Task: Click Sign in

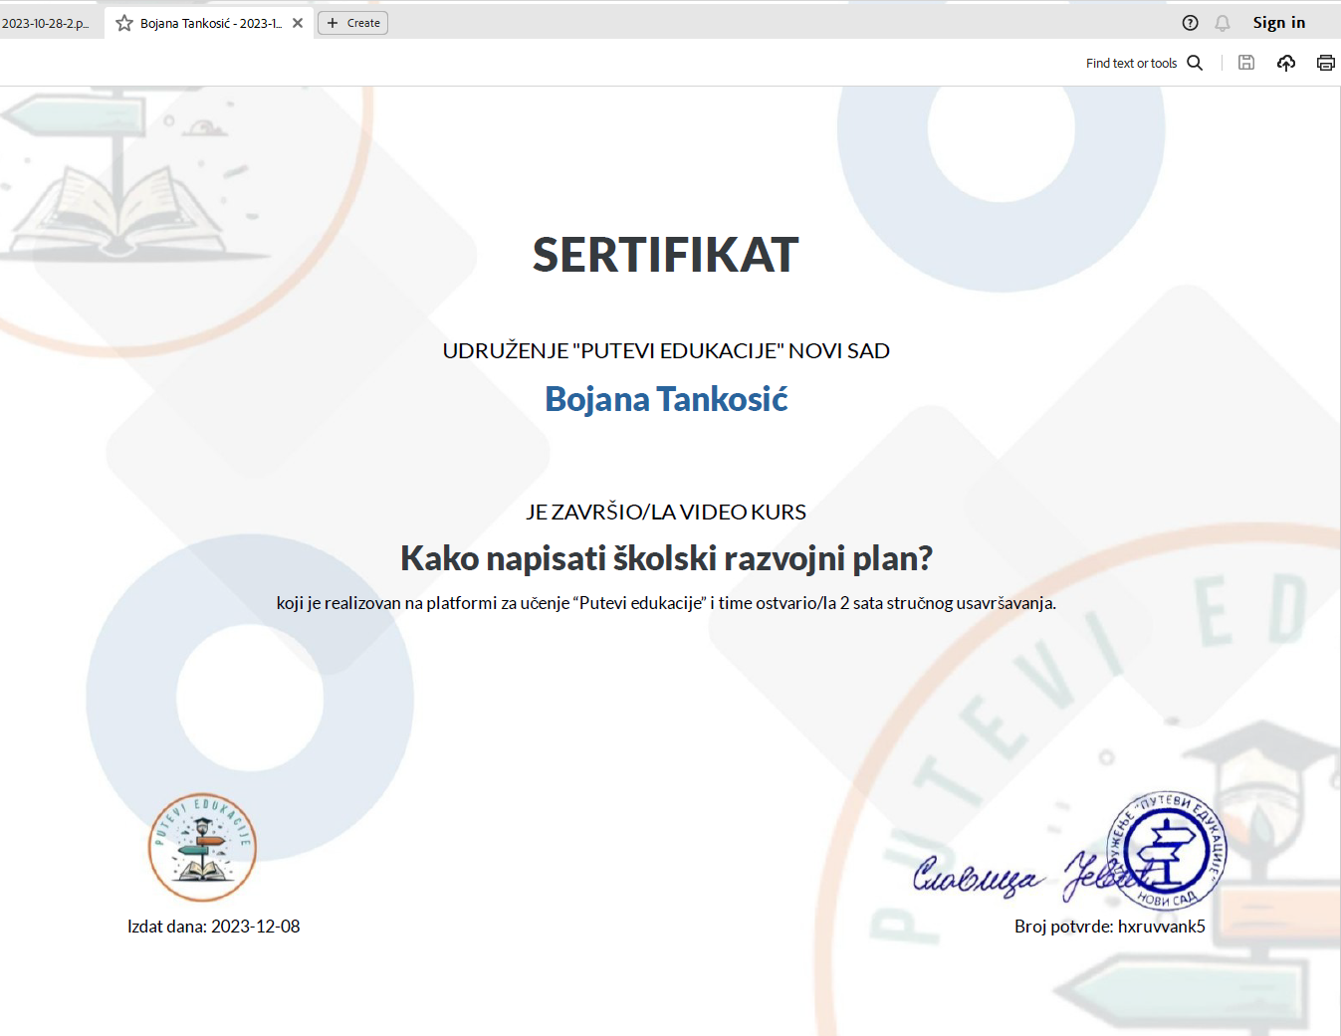Action: pyautogui.click(x=1278, y=23)
